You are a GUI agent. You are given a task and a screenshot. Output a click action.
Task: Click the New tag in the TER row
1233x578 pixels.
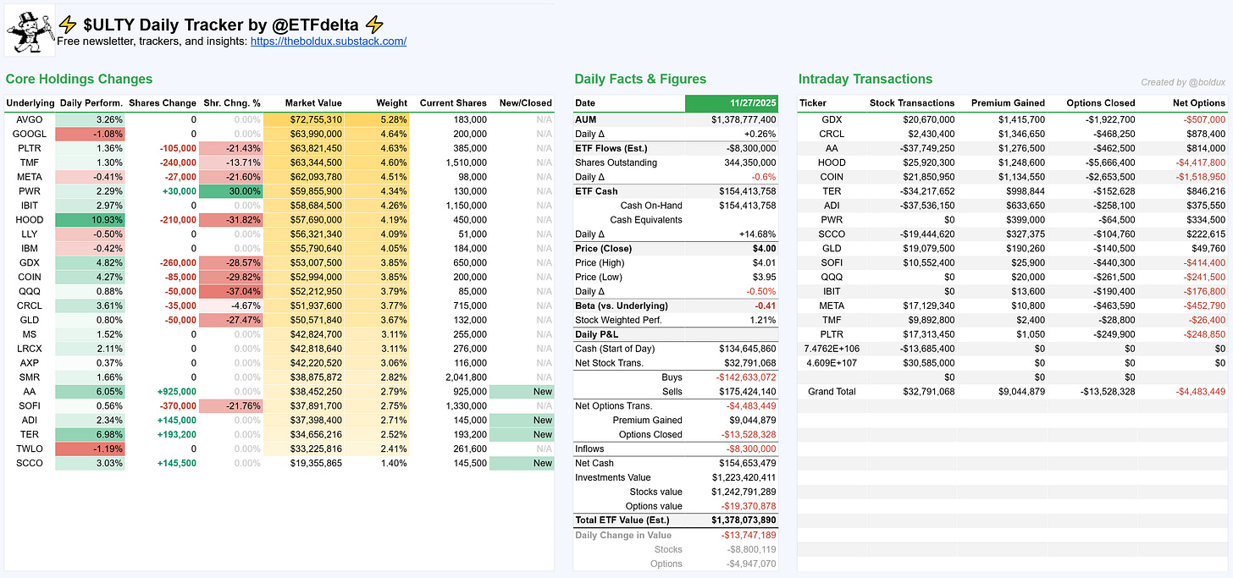522,435
